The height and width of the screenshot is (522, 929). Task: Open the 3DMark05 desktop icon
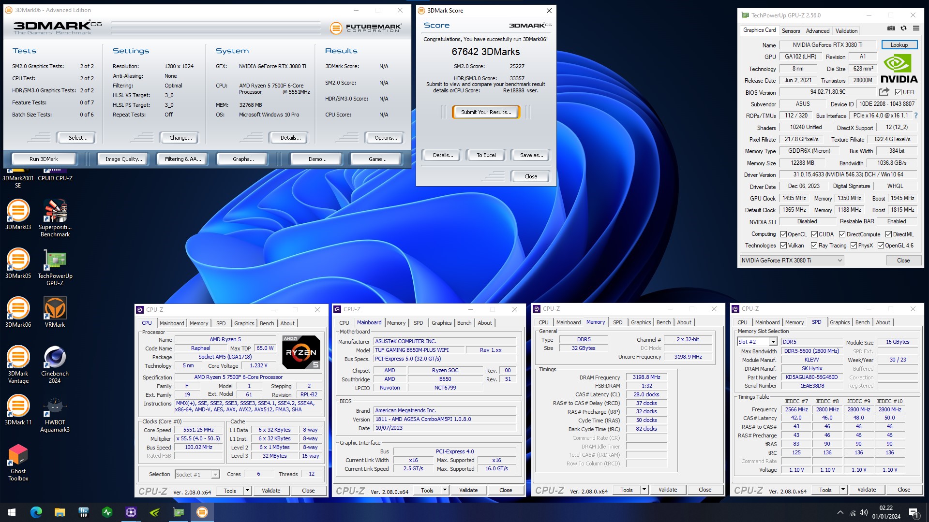pos(18,264)
